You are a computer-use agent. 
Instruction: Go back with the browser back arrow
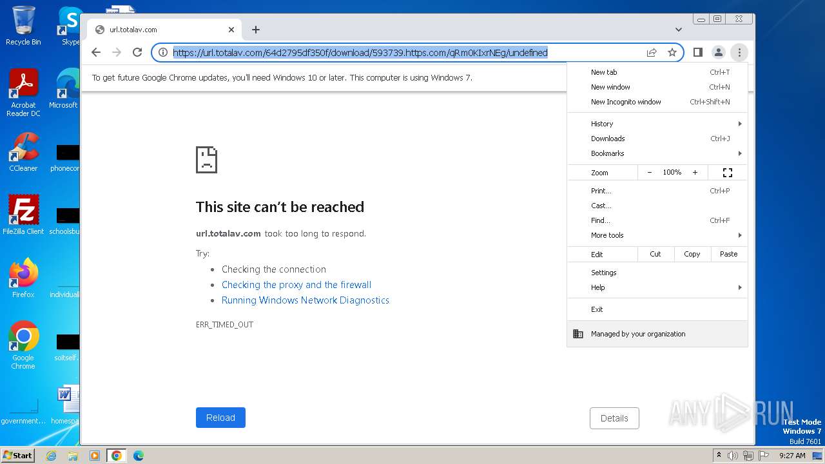[x=96, y=52]
